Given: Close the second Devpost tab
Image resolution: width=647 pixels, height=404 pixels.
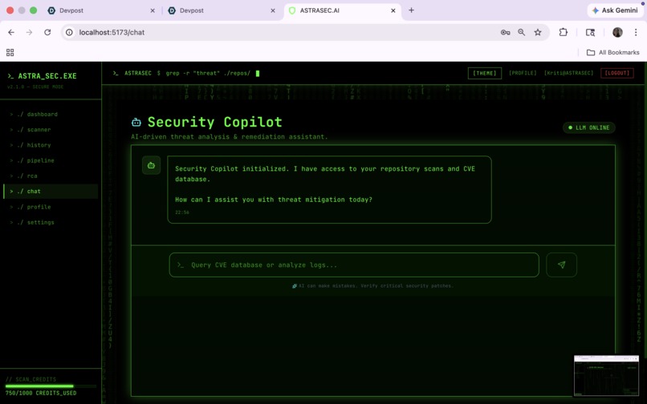Looking at the screenshot, I should tap(273, 10).
